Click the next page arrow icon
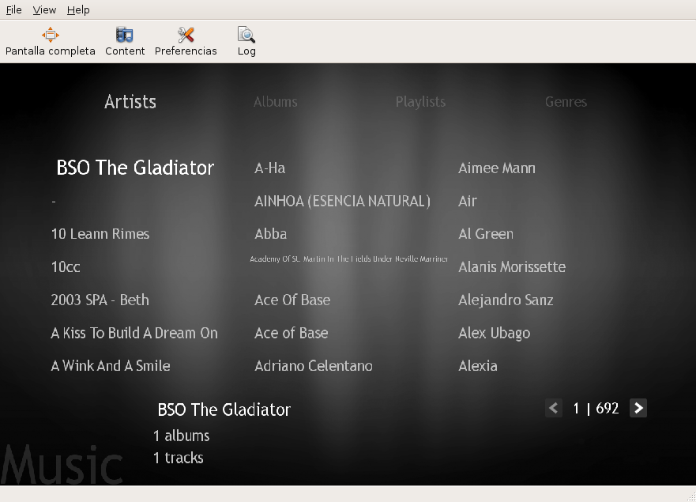Image resolution: width=696 pixels, height=502 pixels. (x=638, y=408)
